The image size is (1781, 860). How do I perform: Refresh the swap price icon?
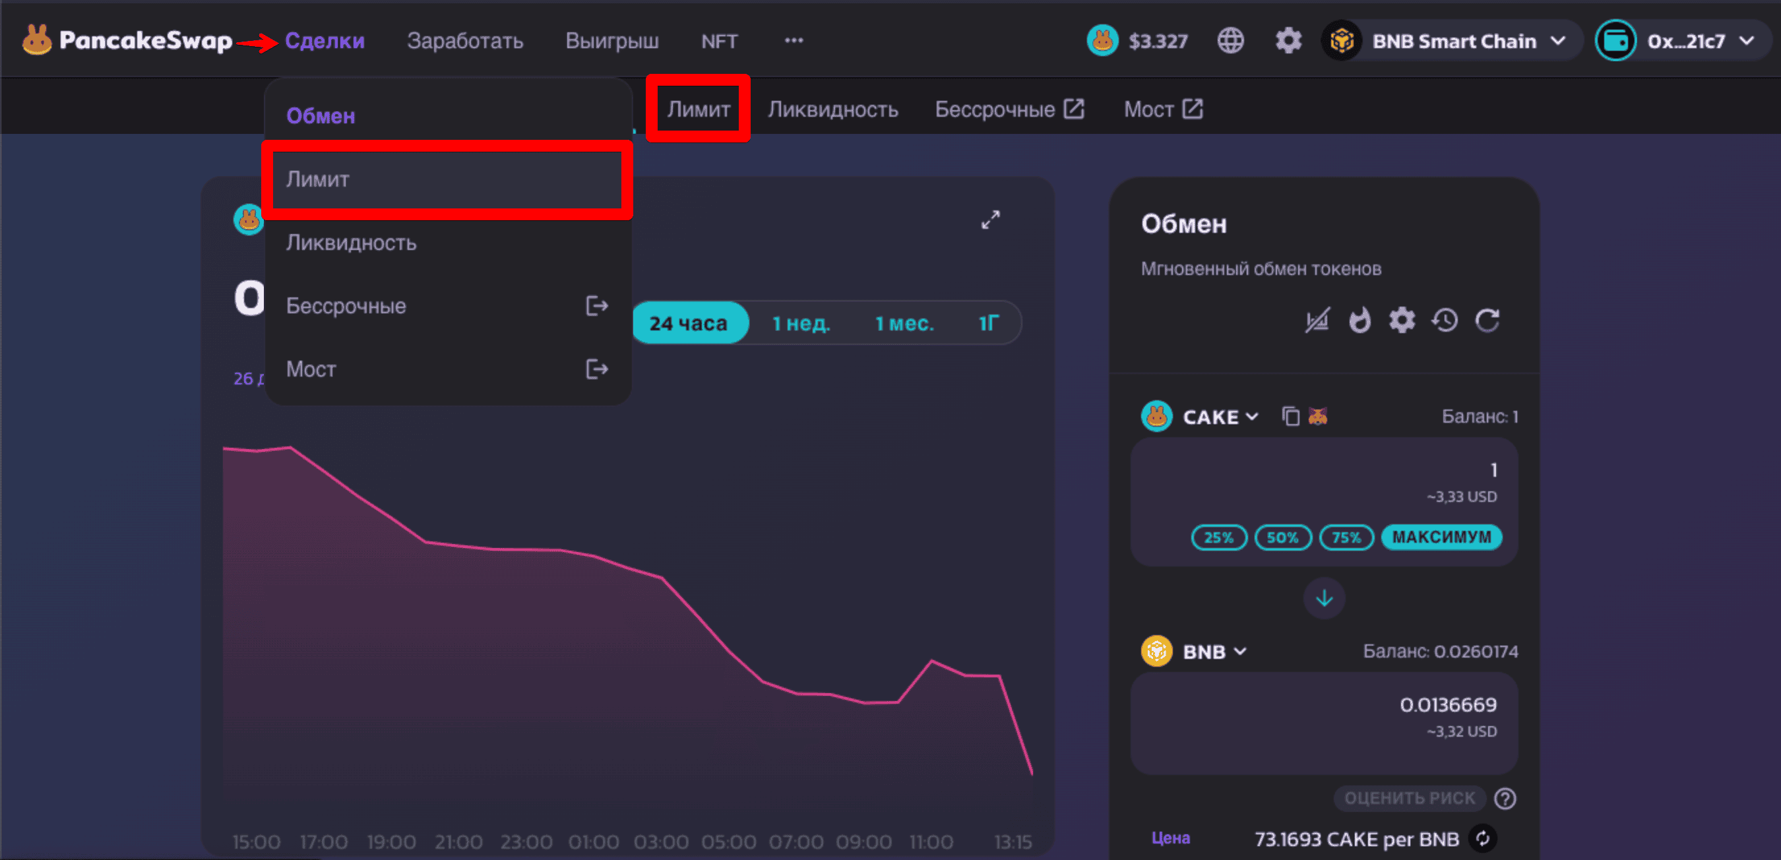[x=1487, y=321]
